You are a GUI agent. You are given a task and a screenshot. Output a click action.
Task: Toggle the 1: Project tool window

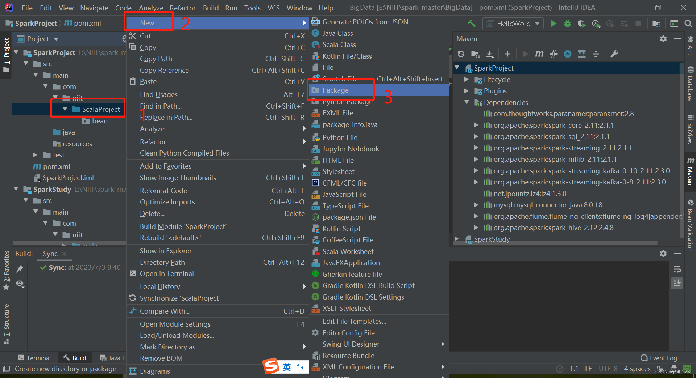[x=6, y=55]
